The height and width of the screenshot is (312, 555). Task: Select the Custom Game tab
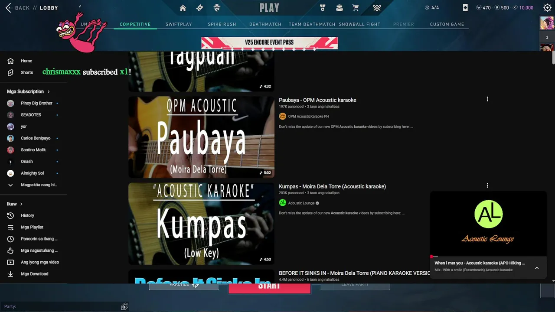pos(447,24)
